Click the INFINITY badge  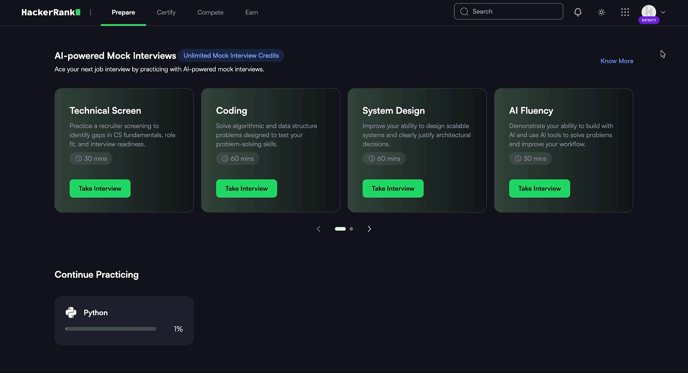pyautogui.click(x=649, y=20)
